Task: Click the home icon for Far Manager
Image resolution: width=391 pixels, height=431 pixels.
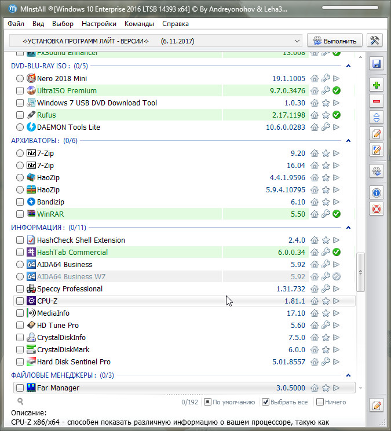Action: click(x=315, y=388)
